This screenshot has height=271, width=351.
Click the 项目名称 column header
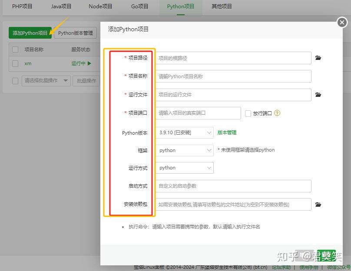[x=34, y=50]
